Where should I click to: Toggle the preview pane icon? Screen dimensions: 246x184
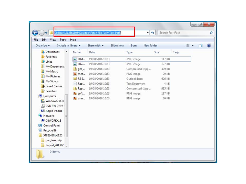tap(200, 45)
